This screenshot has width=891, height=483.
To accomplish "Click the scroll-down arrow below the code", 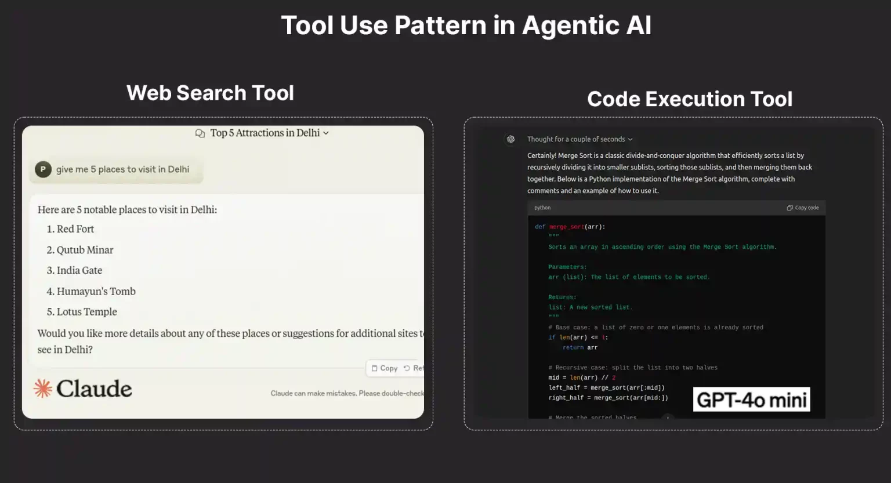I will click(x=668, y=417).
